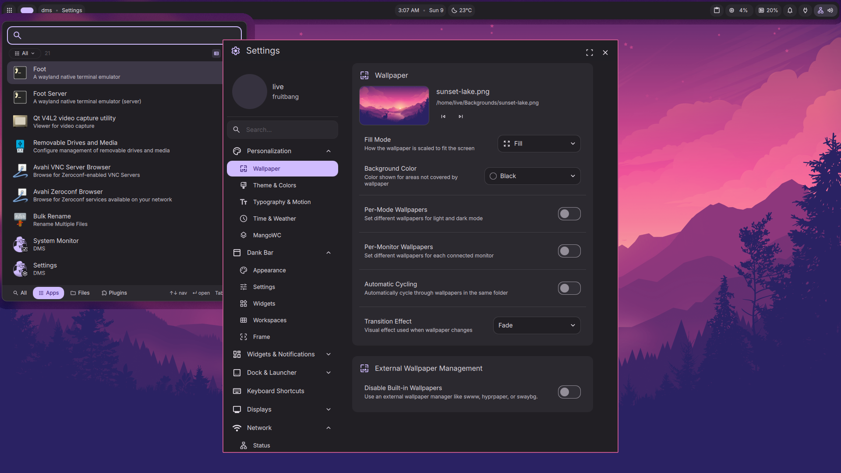The height and width of the screenshot is (473, 841).
Task: Toggle Per-Monitor Wallpapers switch
Action: pos(569,251)
